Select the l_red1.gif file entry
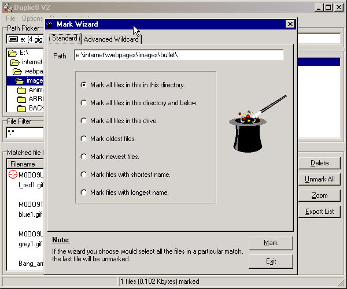This screenshot has height=289, width=347. tap(31, 185)
